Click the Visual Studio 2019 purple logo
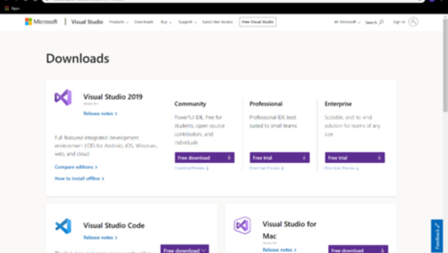The height and width of the screenshot is (253, 448). tap(63, 98)
